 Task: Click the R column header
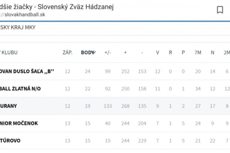170,53
